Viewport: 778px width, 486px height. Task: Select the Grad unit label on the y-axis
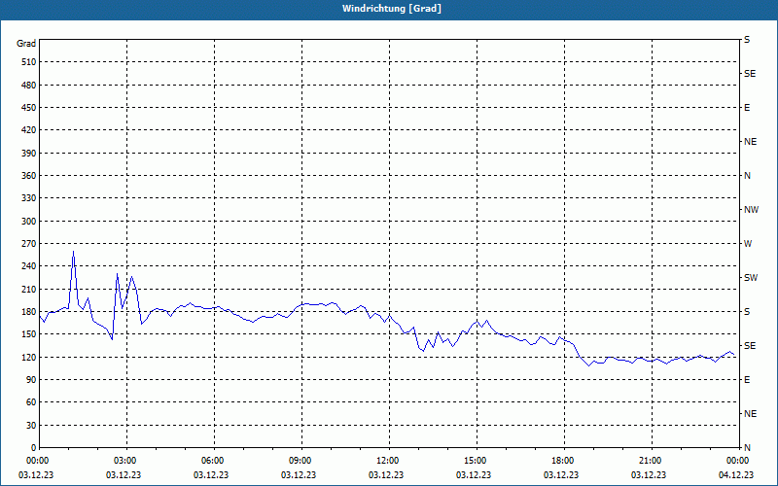click(26, 44)
